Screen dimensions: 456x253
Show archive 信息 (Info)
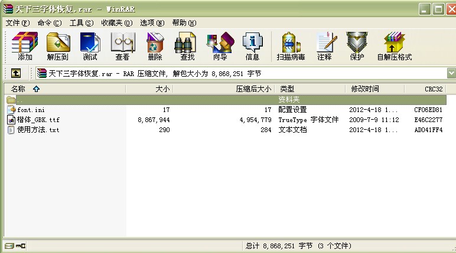point(252,46)
